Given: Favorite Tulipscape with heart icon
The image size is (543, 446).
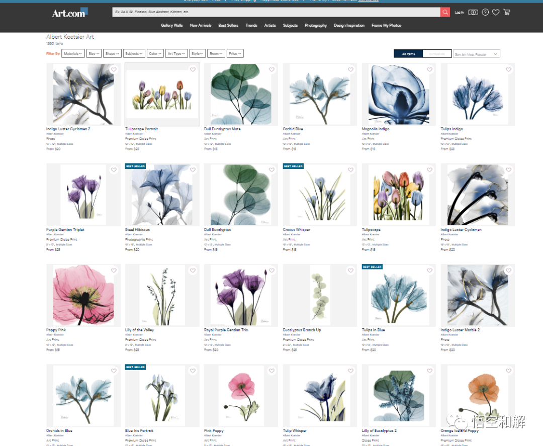Looking at the screenshot, I should point(430,169).
